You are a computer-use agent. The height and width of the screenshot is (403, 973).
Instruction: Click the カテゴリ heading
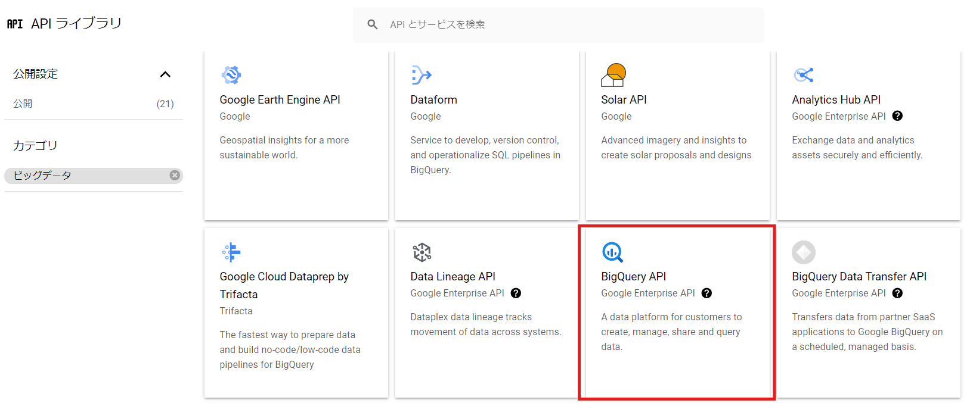[35, 145]
